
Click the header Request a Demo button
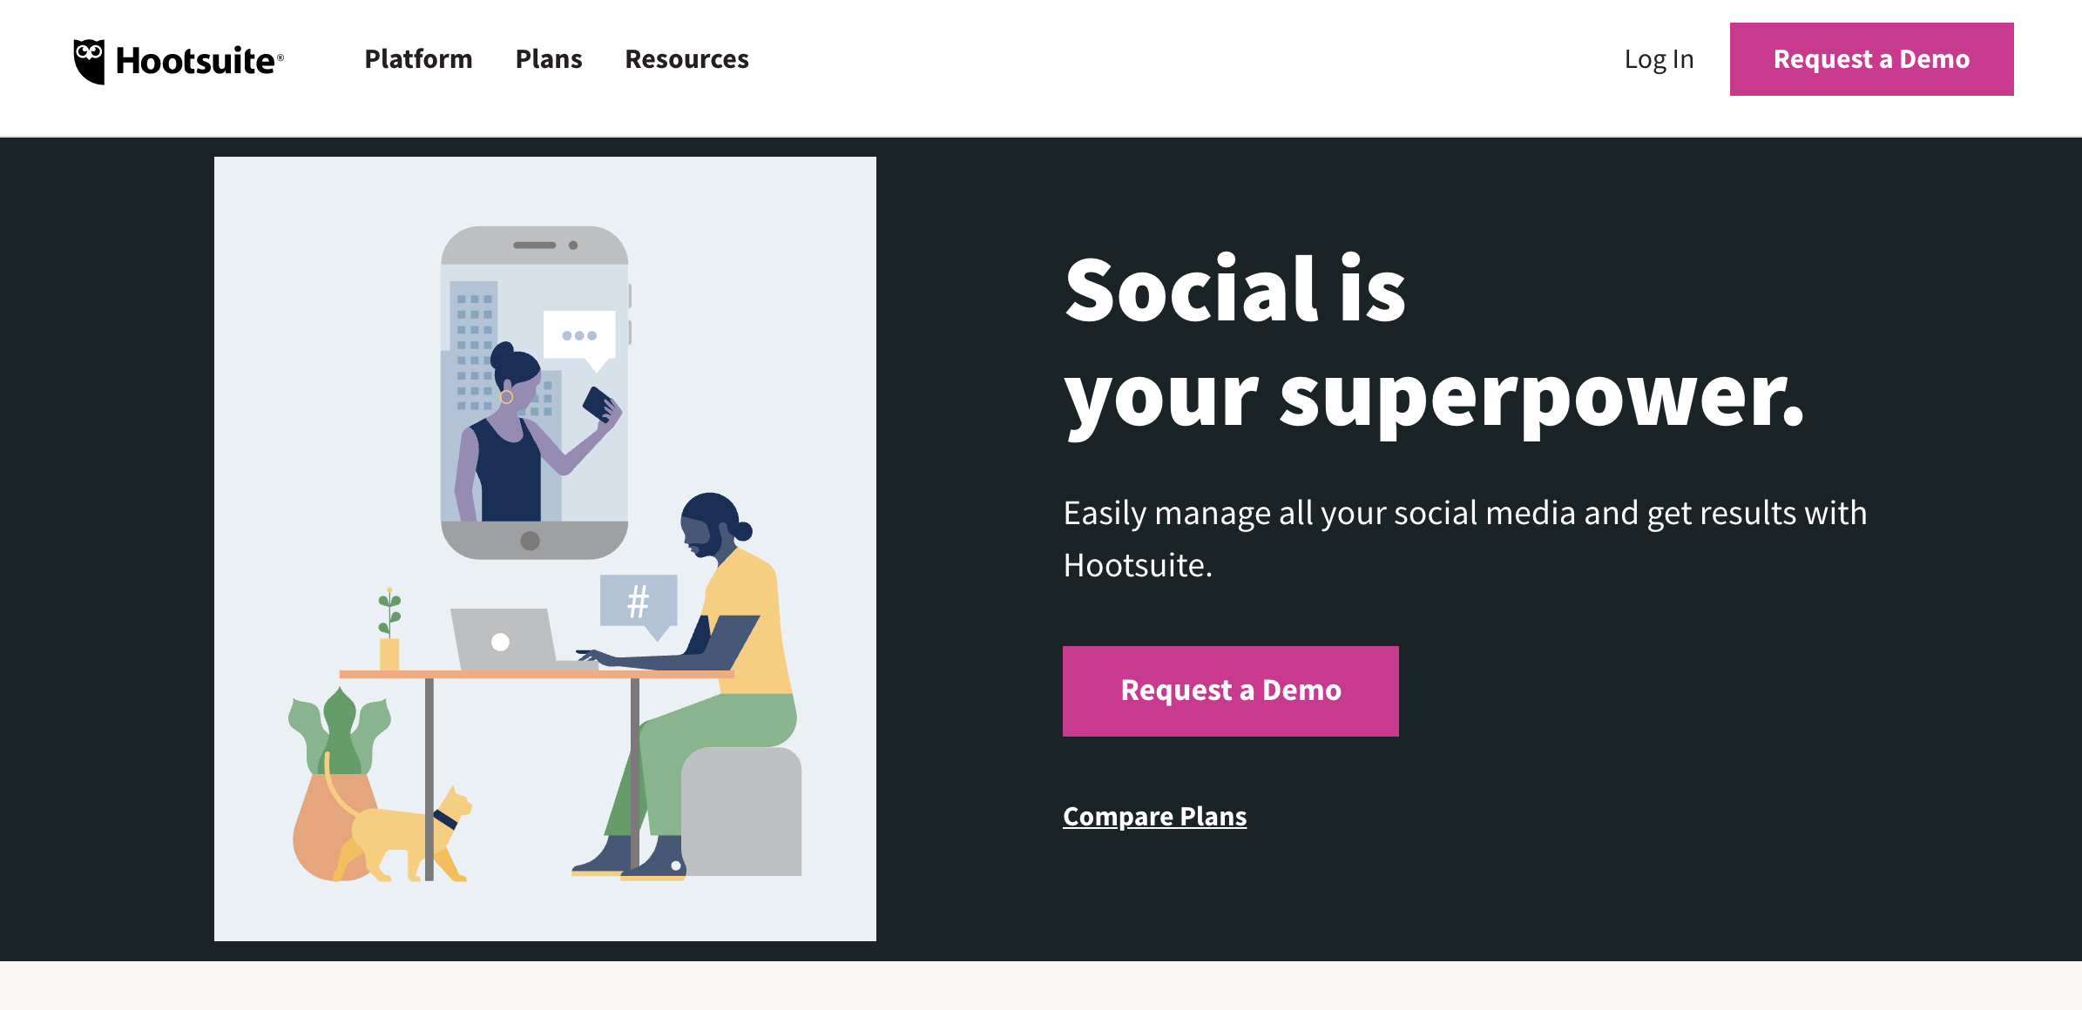(1871, 58)
